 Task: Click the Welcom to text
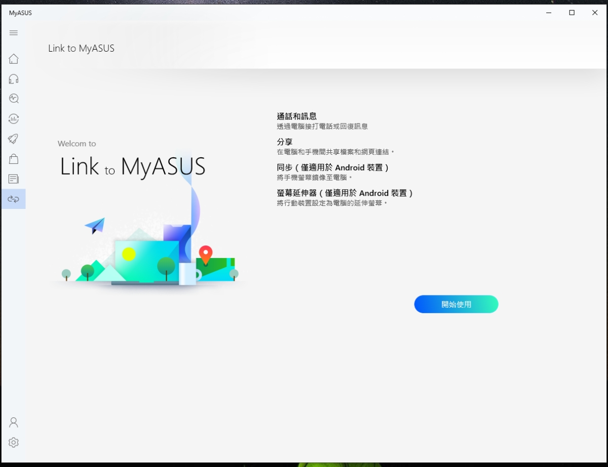pyautogui.click(x=77, y=144)
